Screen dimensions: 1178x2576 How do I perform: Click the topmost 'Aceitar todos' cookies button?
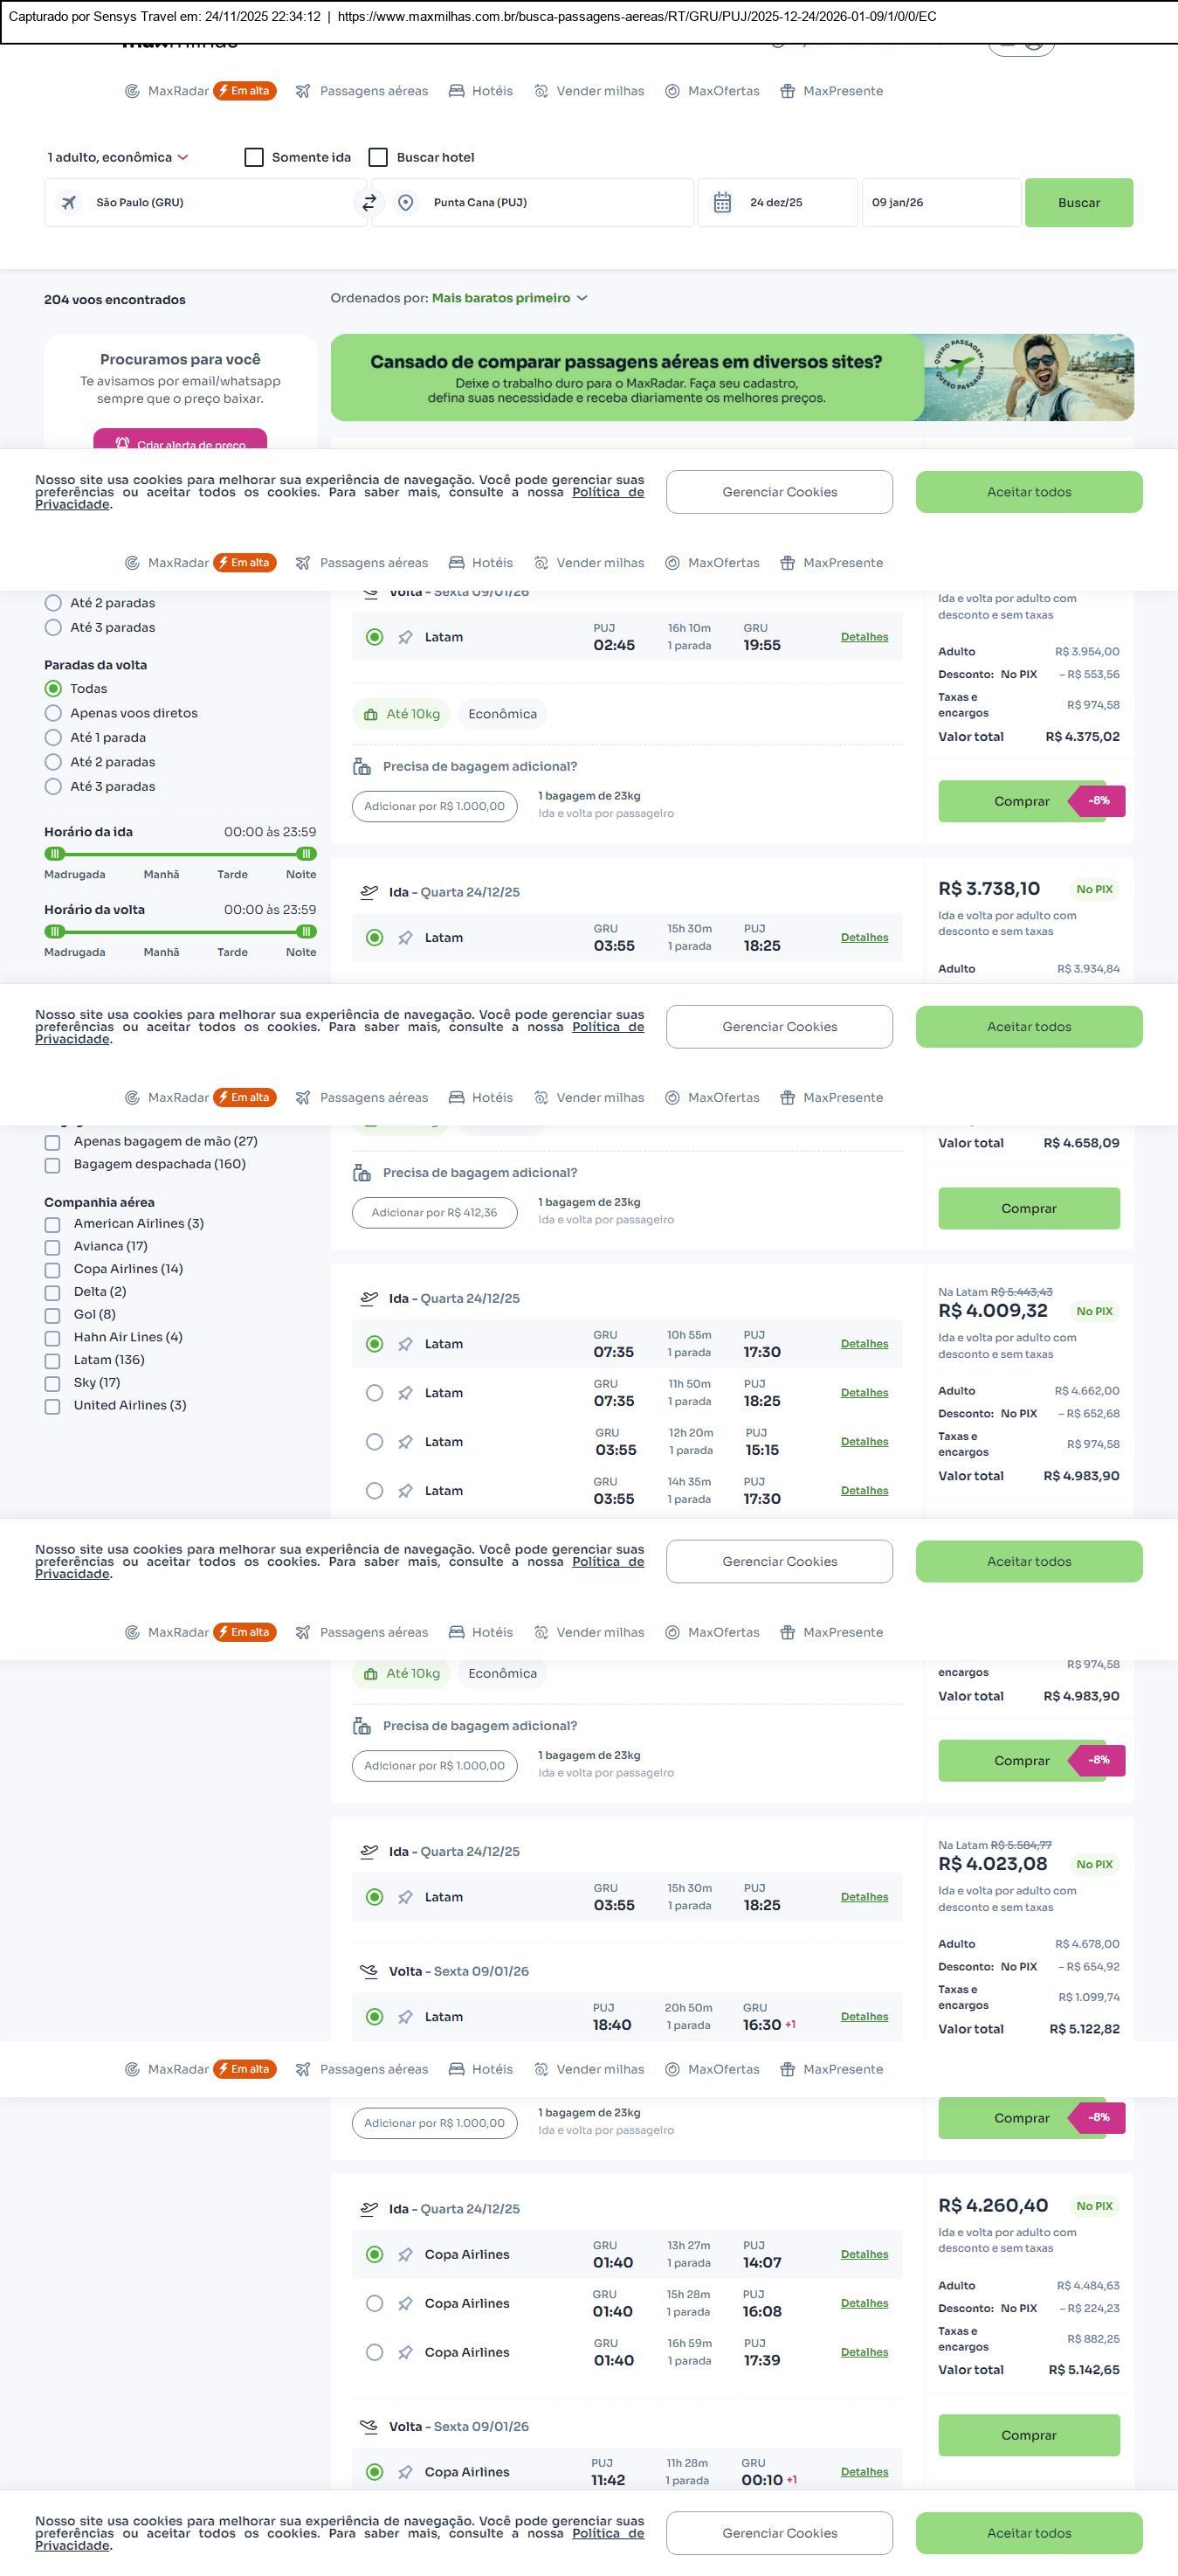[1028, 492]
